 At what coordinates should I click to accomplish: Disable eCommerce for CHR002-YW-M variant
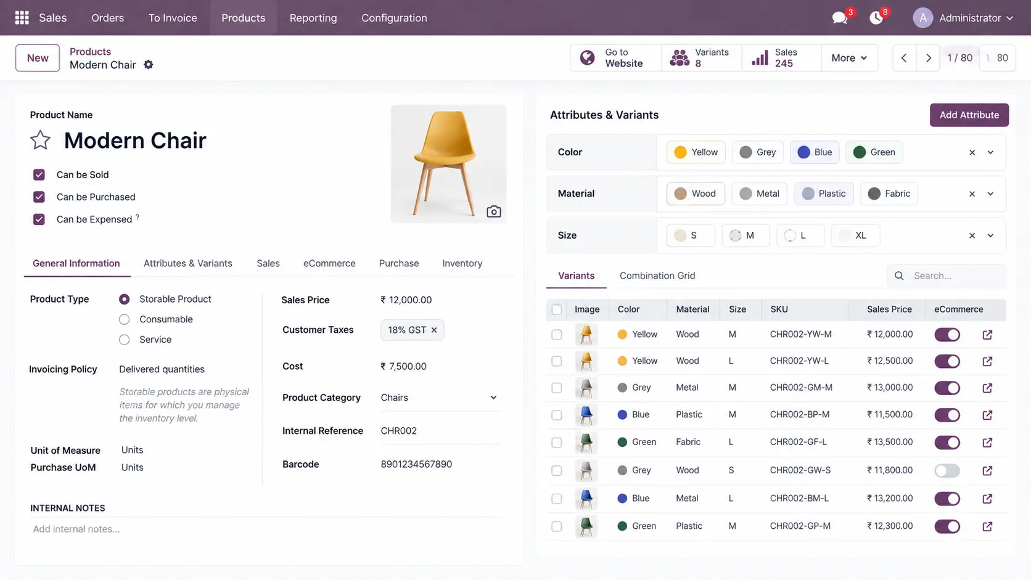pos(947,335)
